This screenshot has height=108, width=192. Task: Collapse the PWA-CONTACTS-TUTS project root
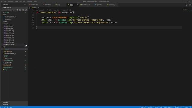click(x=9, y=10)
